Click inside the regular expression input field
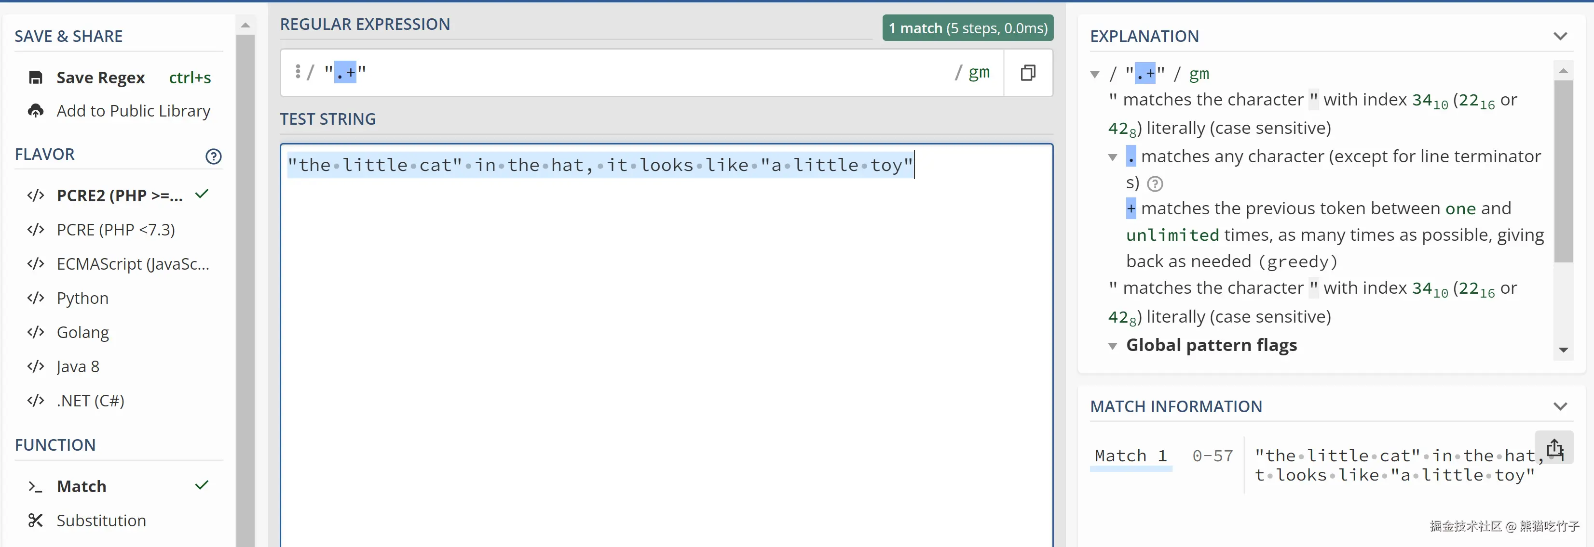The height and width of the screenshot is (547, 1594). [x=619, y=73]
